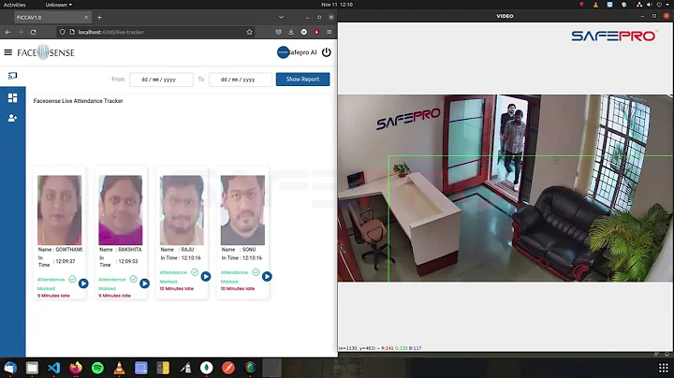Launch Spotify from the dock
Image resolution: width=674 pixels, height=378 pixels.
97,368
